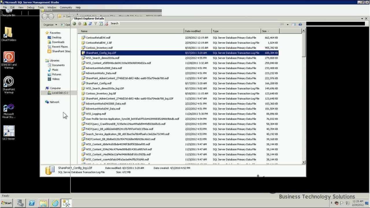Open the Tools menu

[41, 8]
